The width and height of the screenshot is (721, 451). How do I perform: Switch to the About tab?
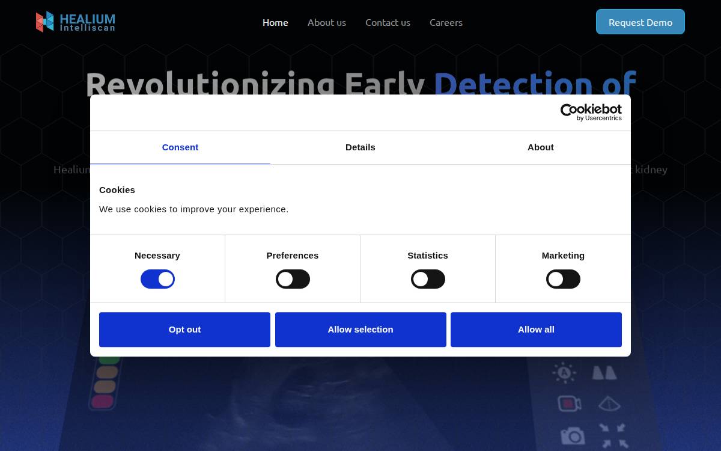point(541,147)
